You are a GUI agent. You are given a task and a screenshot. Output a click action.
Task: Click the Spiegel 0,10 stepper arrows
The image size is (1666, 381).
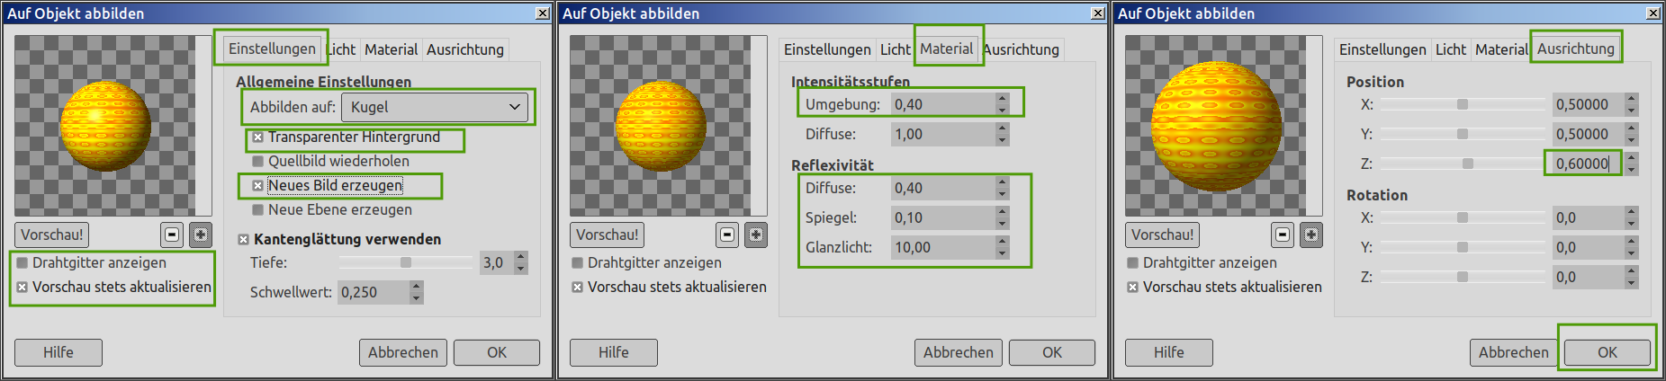tap(1002, 217)
